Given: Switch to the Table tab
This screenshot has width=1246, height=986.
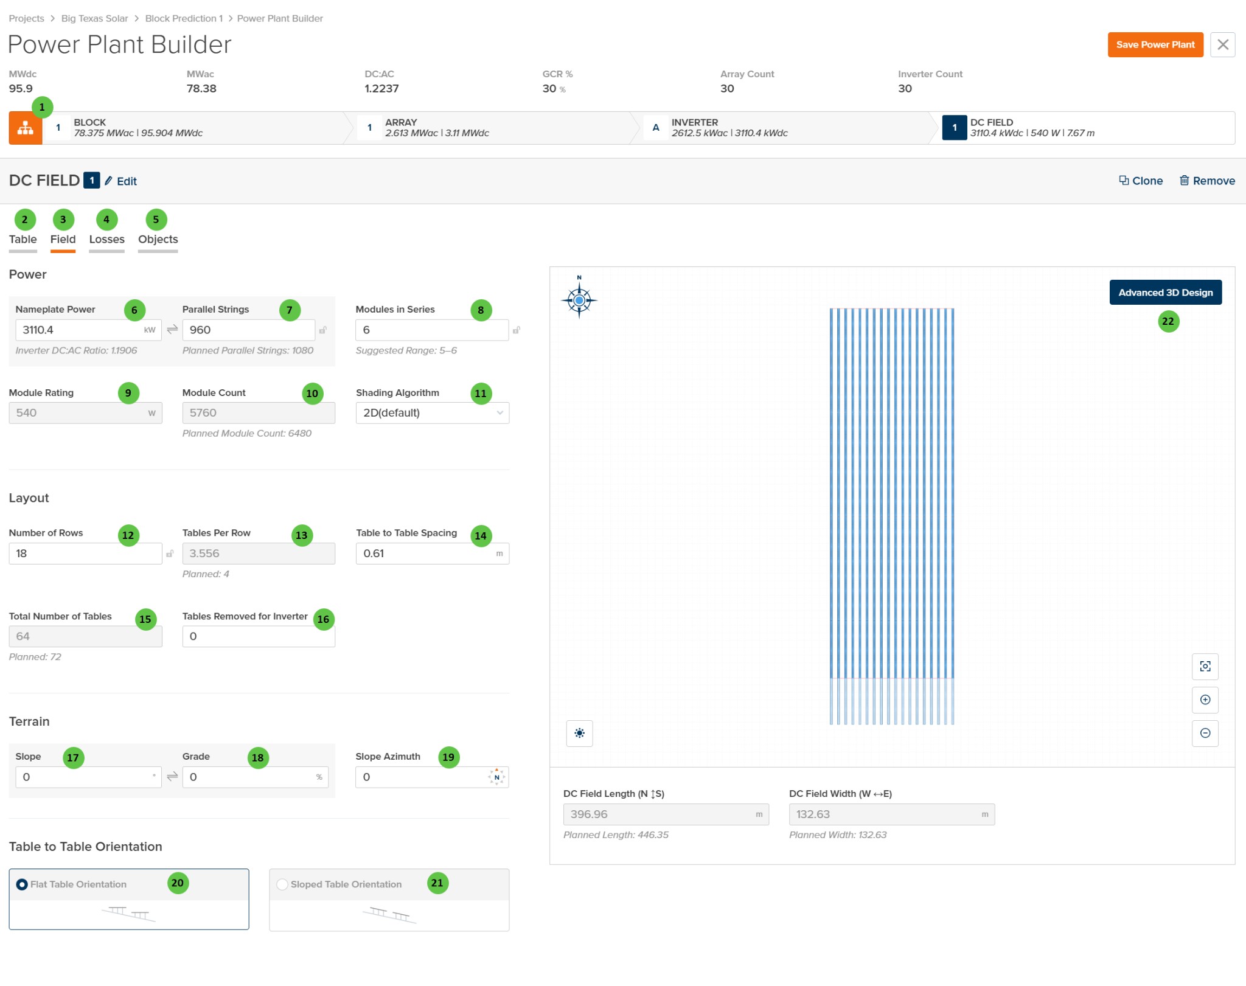Looking at the screenshot, I should click(x=23, y=240).
